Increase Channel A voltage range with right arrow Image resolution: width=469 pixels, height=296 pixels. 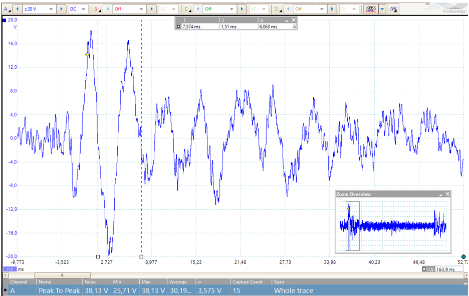point(61,9)
